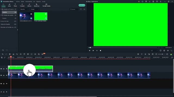Open the Archivo menu
Screen dimensions: 174x97
pos(18,2)
